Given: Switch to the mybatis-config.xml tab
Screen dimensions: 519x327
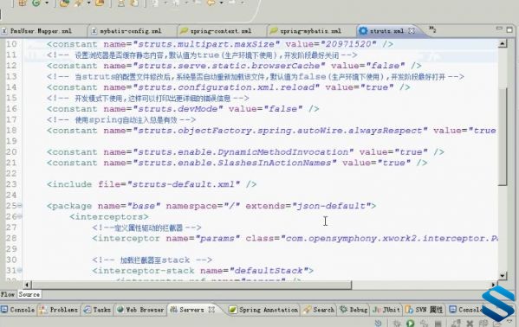Looking at the screenshot, I should pos(131,31).
